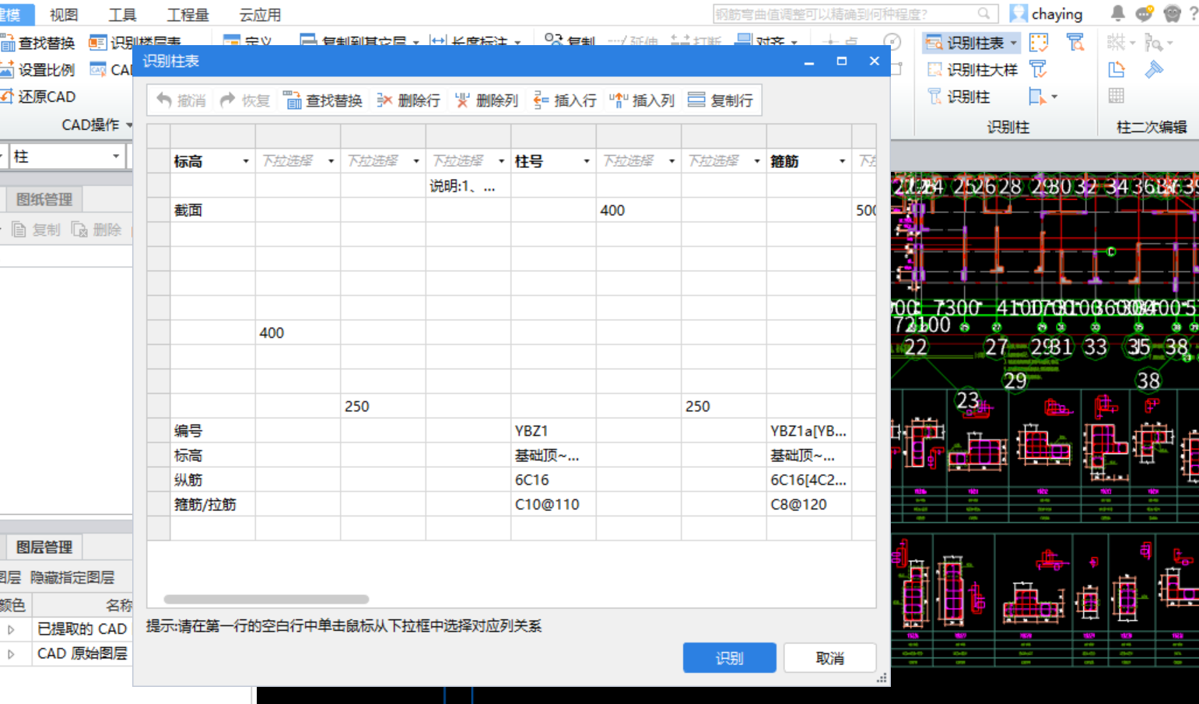Click the feedback face icon at top right
The height and width of the screenshot is (704, 1199).
(x=1173, y=13)
